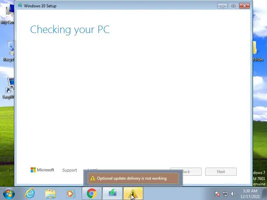Select the folder icon on the desktop
267x200 pixels.
258,51
